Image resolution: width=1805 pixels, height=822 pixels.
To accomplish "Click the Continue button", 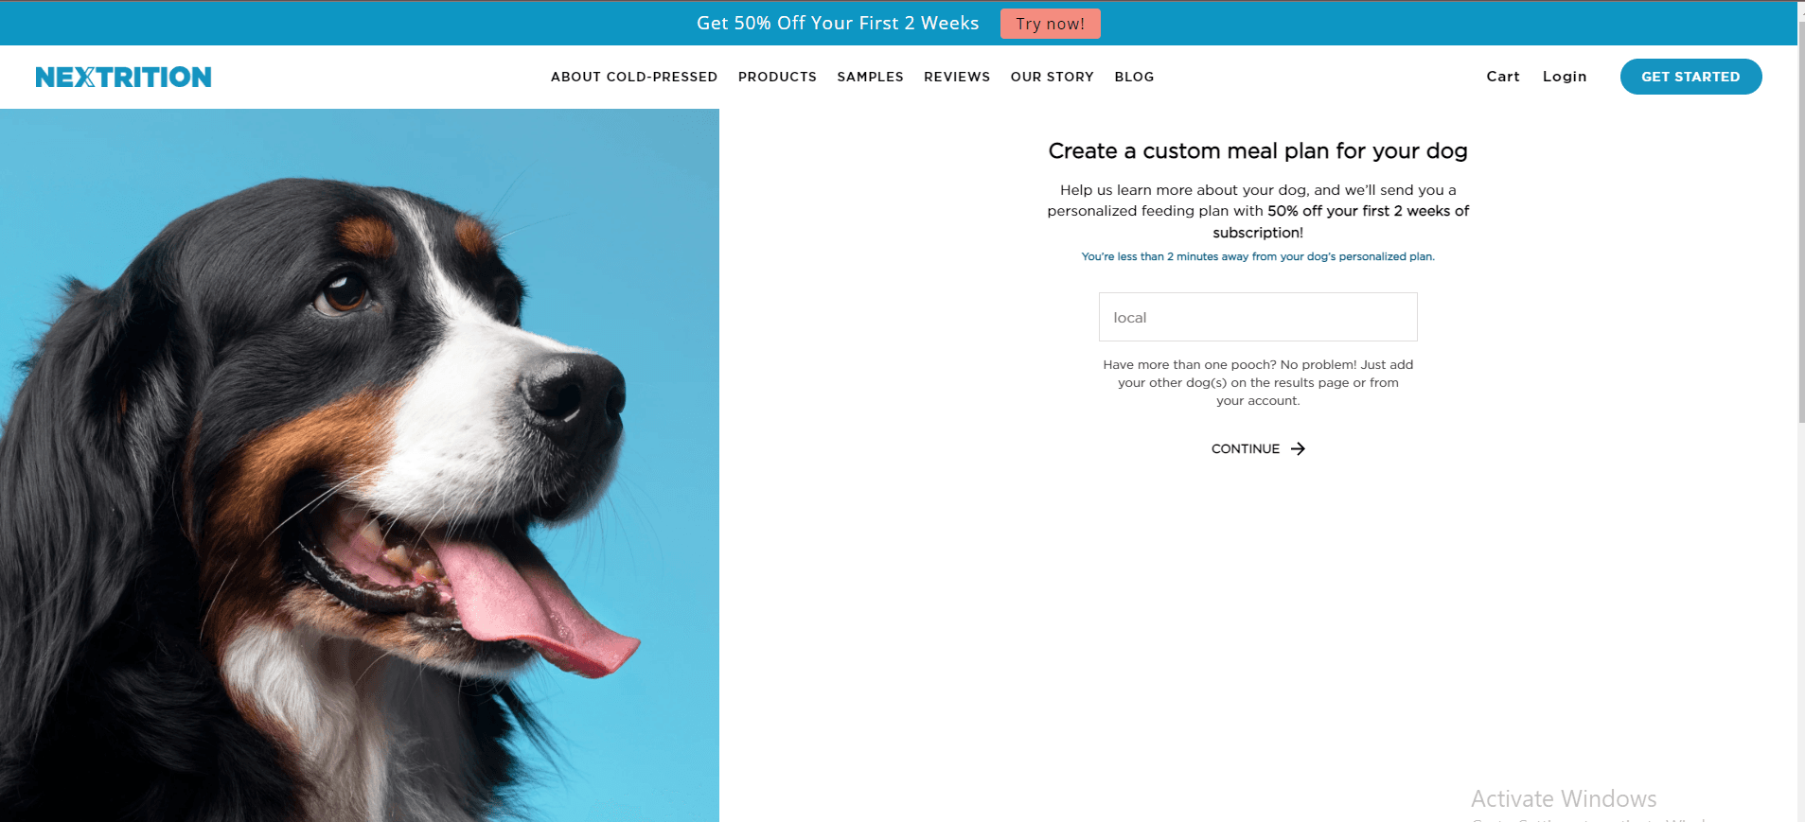I will 1258,448.
